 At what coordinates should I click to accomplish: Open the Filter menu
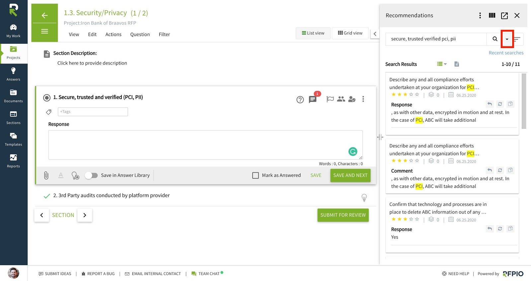[x=164, y=34]
